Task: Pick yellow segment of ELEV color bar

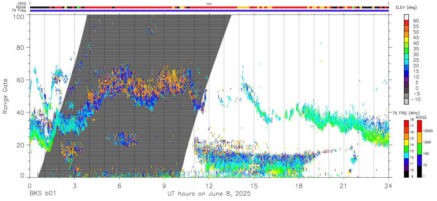Action: coord(406,39)
